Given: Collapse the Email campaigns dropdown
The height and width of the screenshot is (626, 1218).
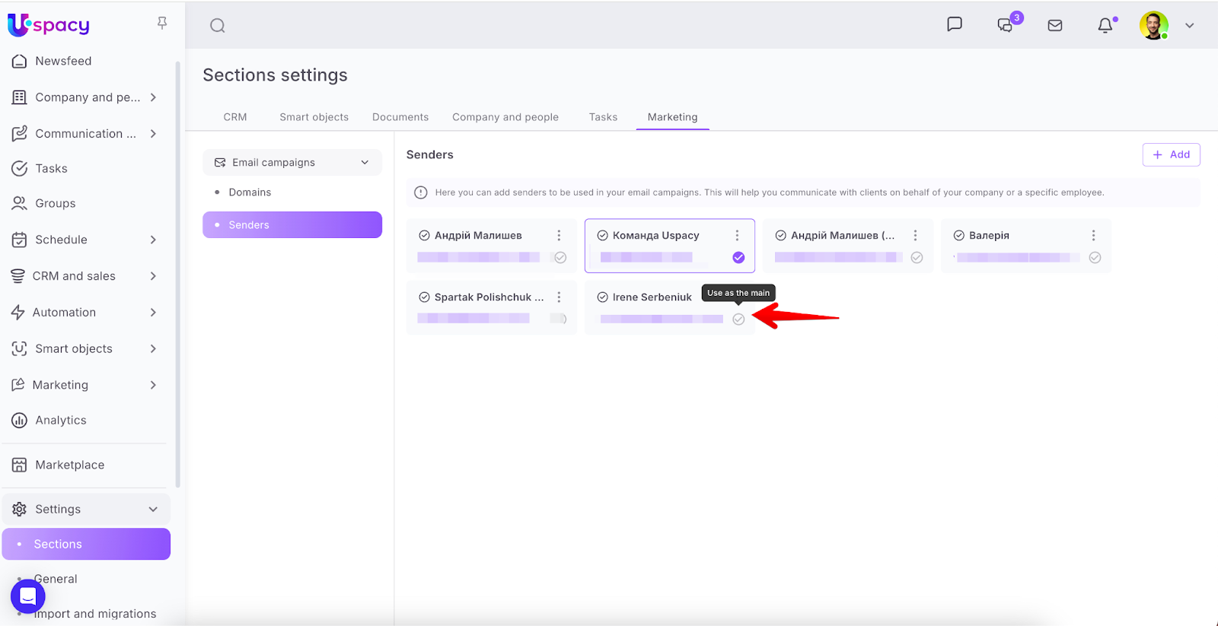Looking at the screenshot, I should [365, 163].
